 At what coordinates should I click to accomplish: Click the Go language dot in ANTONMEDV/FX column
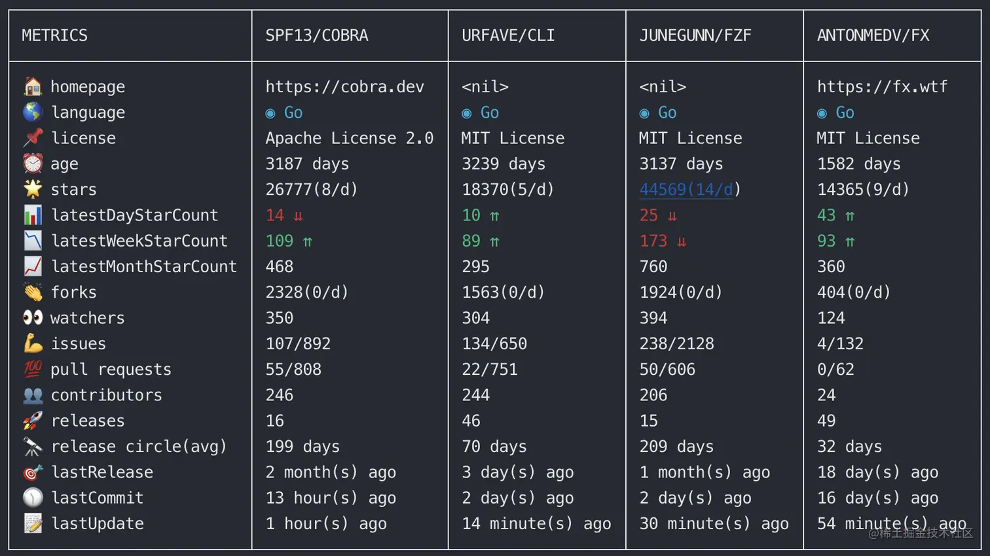coord(822,114)
